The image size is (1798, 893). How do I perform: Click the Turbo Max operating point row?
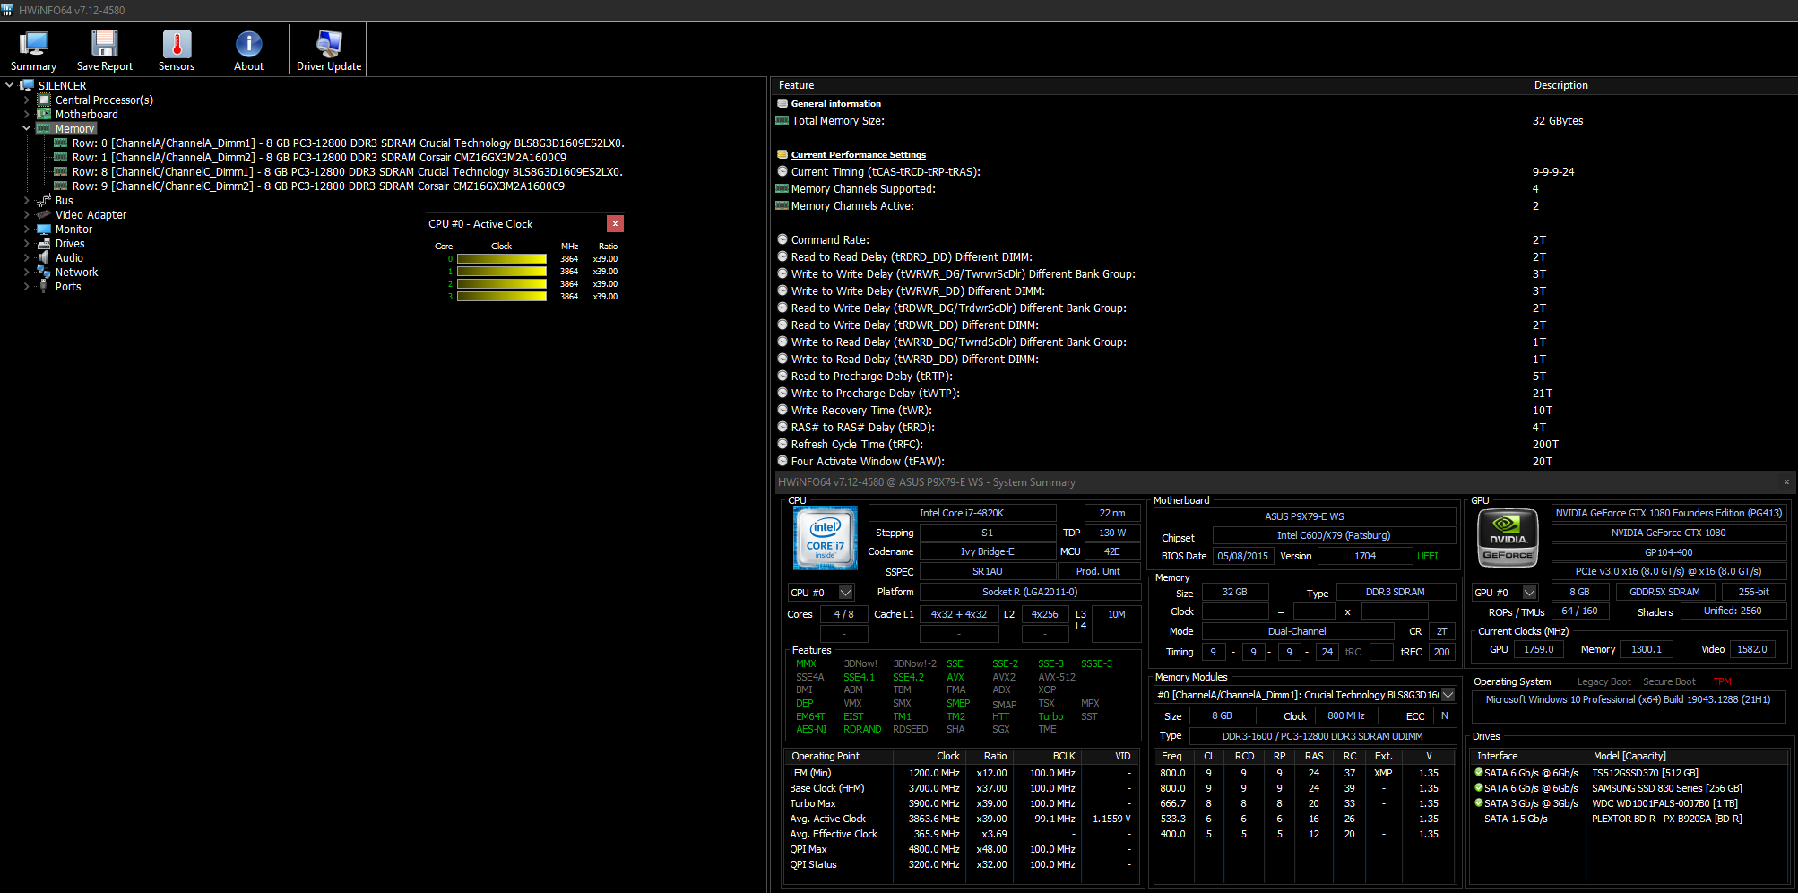[961, 803]
